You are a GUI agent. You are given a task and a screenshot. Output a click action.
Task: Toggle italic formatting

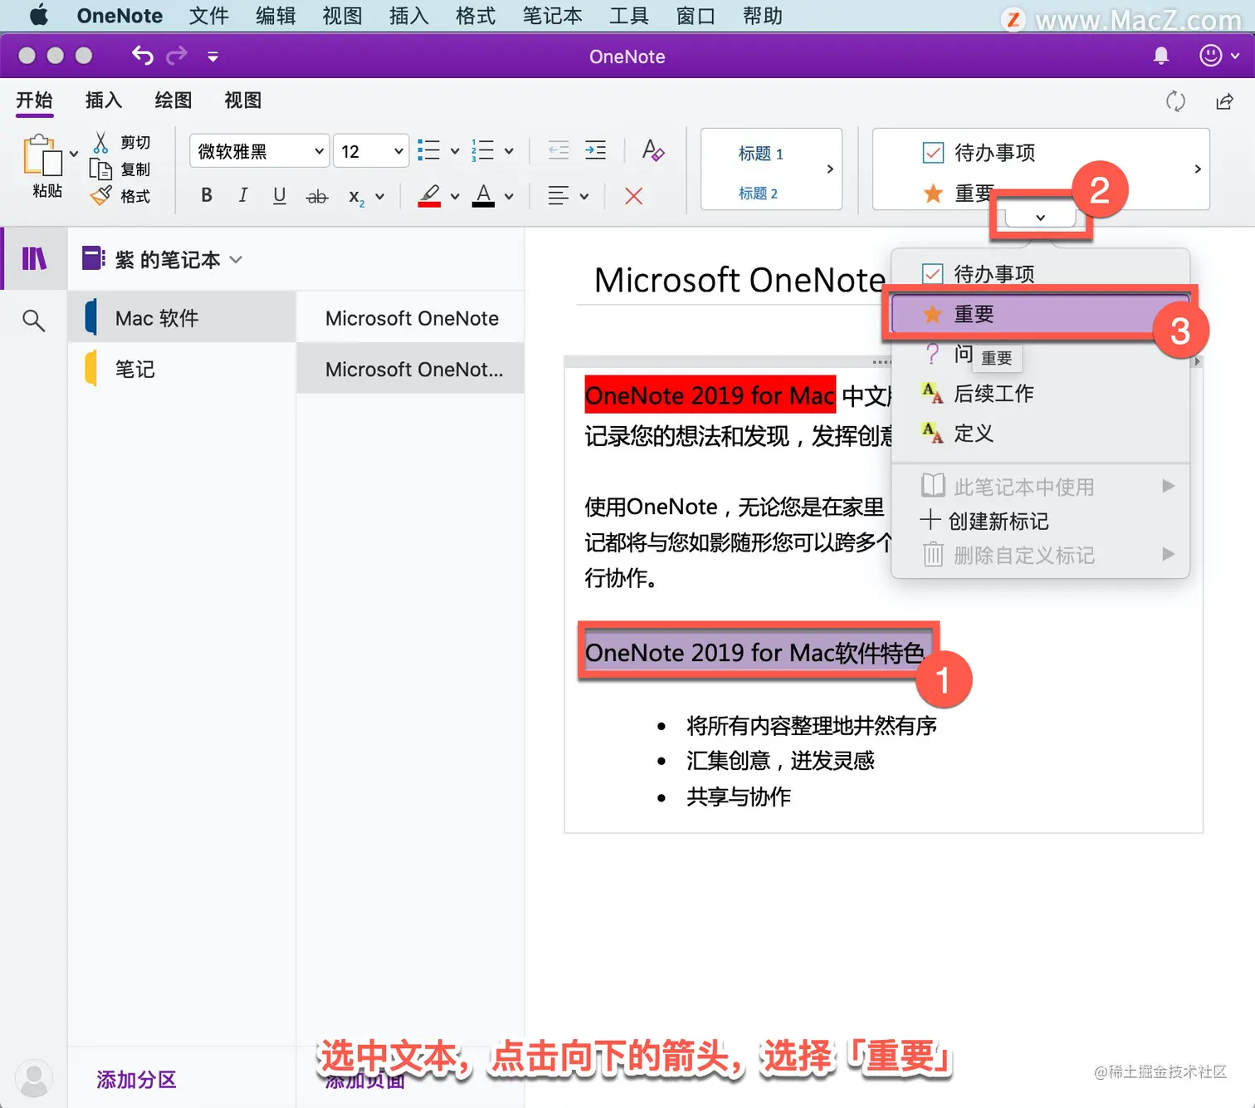(x=242, y=195)
